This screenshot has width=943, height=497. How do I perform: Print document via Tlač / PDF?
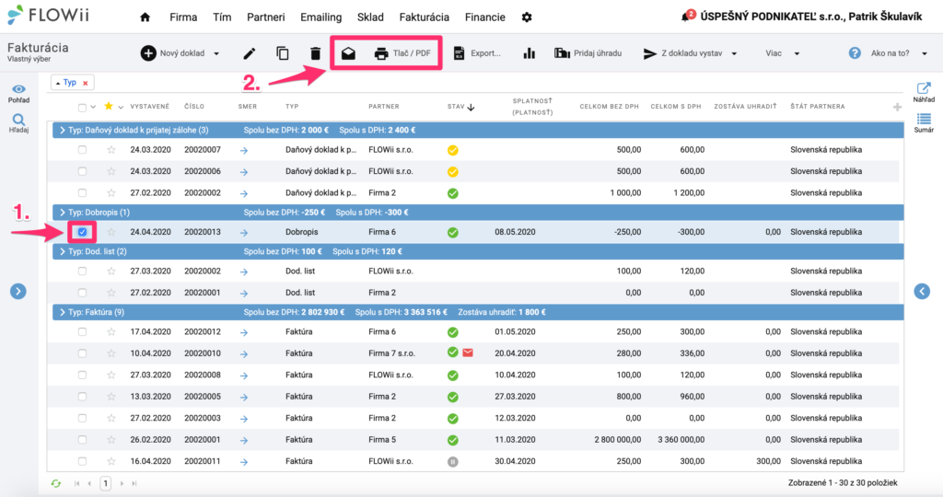pos(402,53)
